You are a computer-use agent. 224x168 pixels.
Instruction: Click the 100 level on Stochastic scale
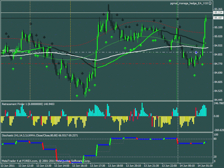216,135
